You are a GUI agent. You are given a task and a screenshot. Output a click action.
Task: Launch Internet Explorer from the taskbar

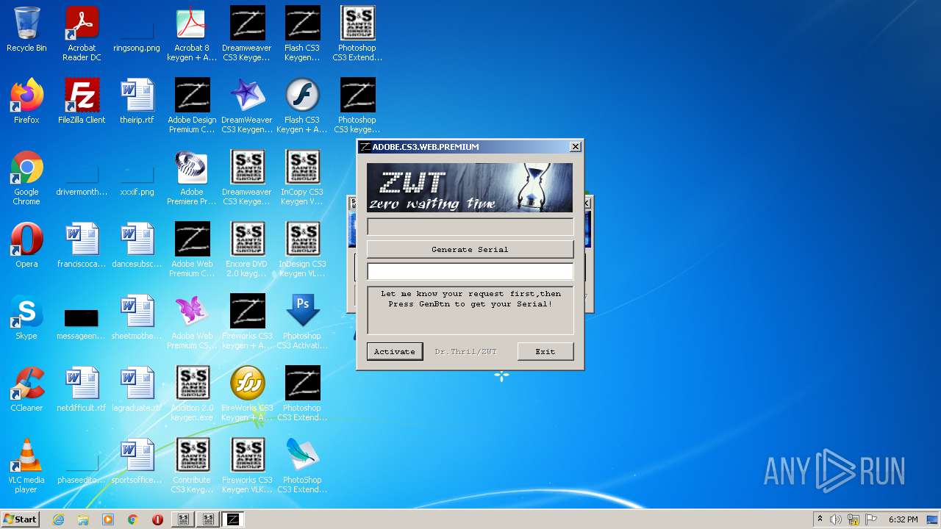(58, 519)
